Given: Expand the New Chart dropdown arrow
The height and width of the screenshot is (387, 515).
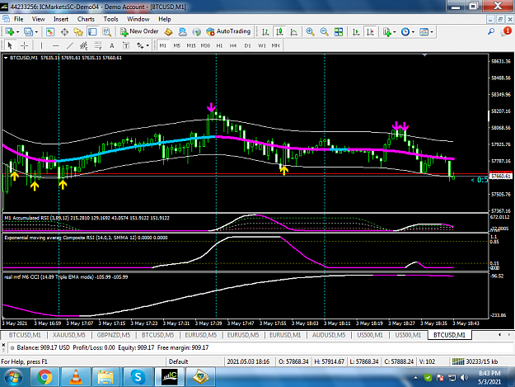Looking at the screenshot, I should click(x=18, y=32).
